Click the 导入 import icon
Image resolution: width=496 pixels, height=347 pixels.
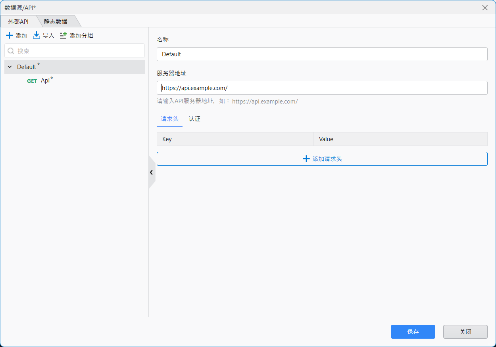click(x=37, y=36)
